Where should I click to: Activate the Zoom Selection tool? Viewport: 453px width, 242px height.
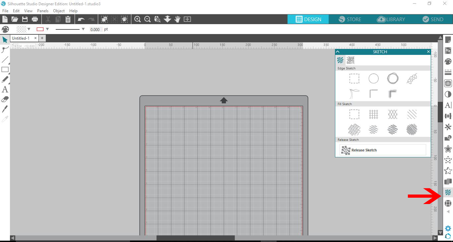(x=158, y=19)
